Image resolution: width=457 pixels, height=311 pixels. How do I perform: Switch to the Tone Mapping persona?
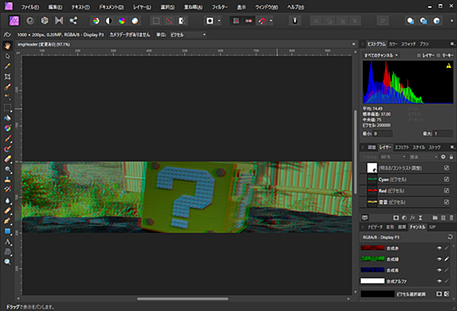pos(58,21)
